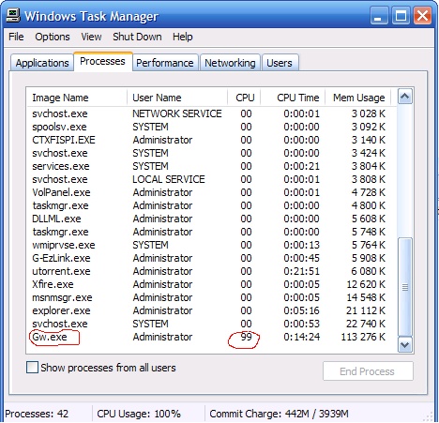Select the utorrent.exe process row

point(208,271)
